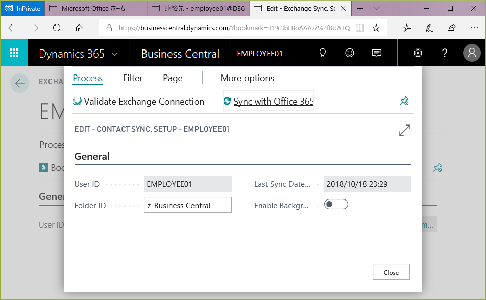Image resolution: width=486 pixels, height=300 pixels.
Task: Switch to the Microsoft Office browser tab
Action: coord(96,8)
